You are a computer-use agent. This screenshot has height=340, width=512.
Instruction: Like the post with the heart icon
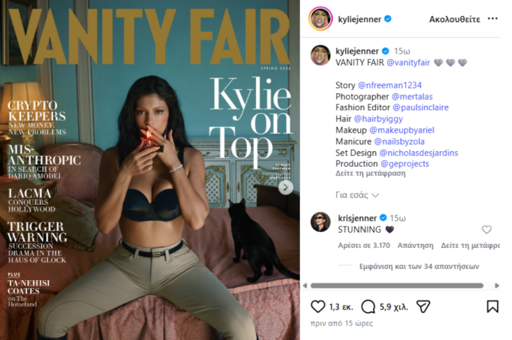click(317, 307)
